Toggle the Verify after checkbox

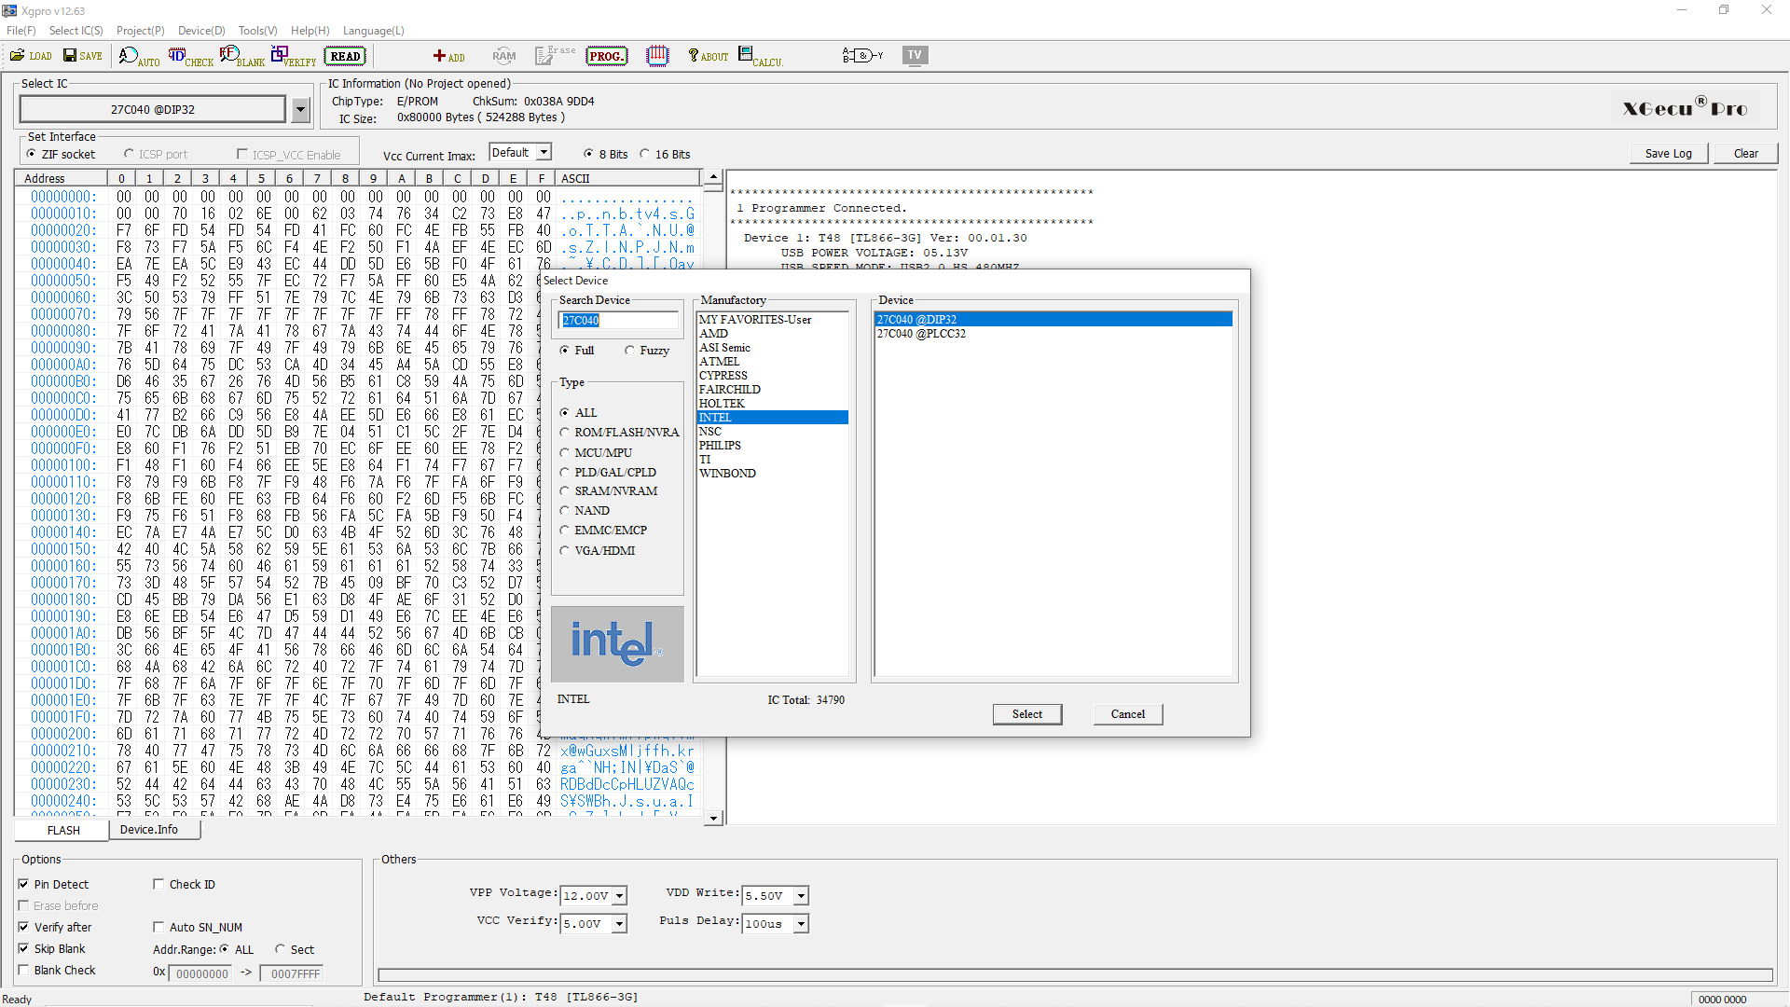click(23, 927)
